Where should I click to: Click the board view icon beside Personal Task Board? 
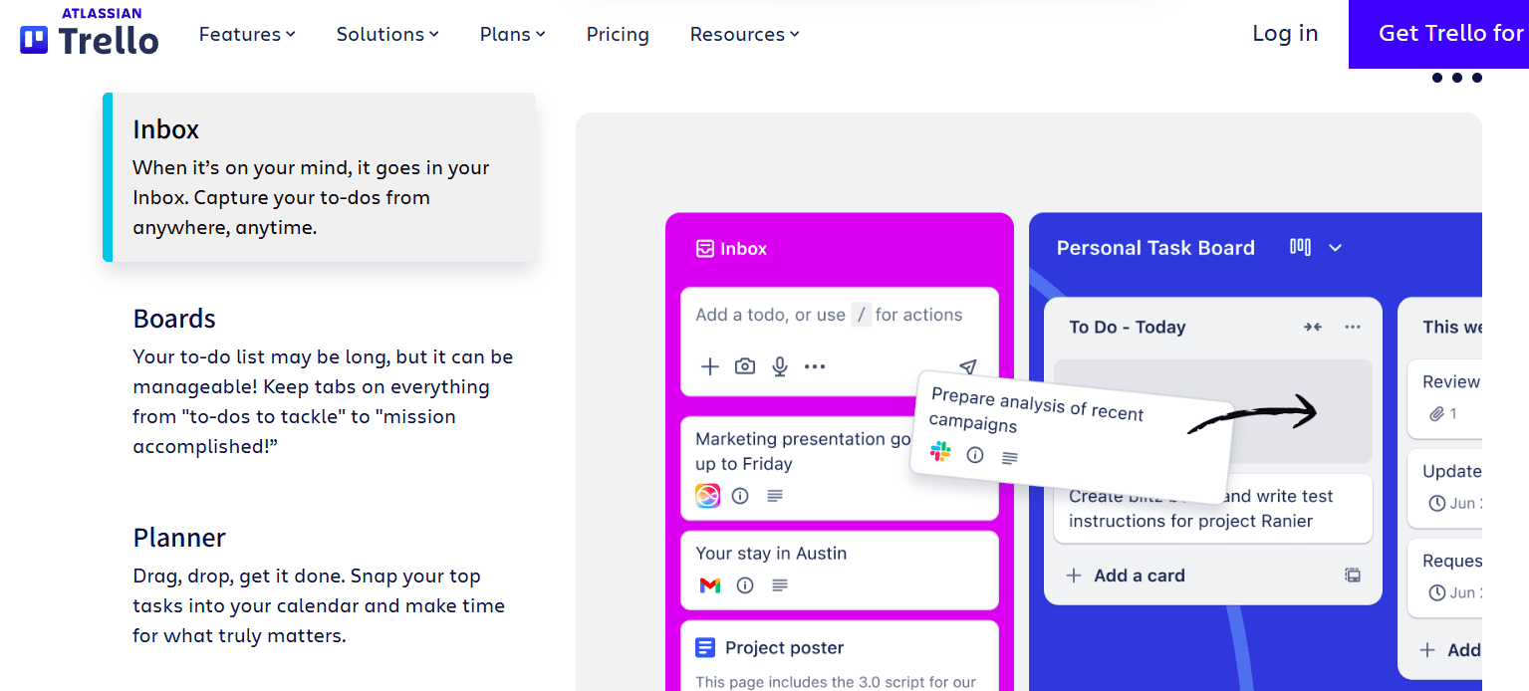1300,247
